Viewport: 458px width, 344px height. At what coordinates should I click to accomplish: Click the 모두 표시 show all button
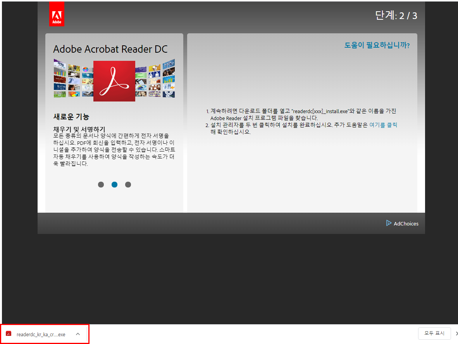click(x=434, y=333)
